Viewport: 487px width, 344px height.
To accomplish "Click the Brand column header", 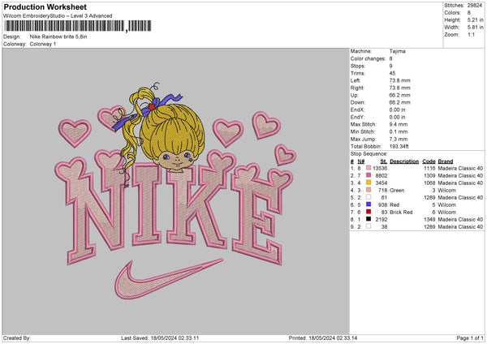I will [x=446, y=161].
